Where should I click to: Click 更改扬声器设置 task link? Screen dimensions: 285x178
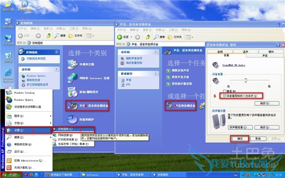[182, 84]
